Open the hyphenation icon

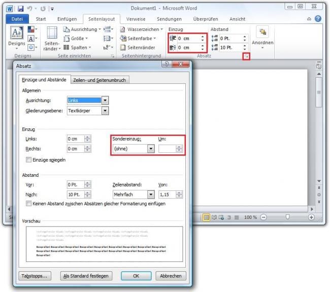[108, 47]
